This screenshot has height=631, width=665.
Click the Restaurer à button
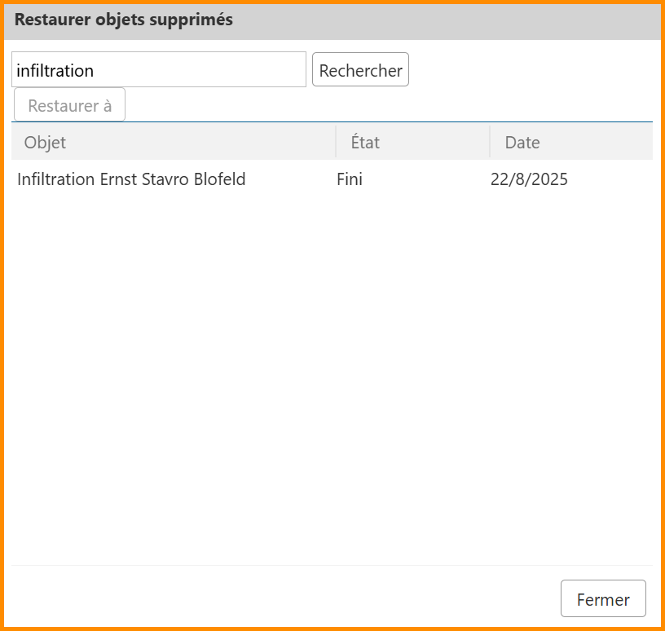click(69, 105)
